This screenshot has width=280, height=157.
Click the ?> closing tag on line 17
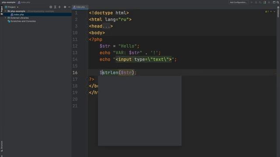[x=91, y=79]
